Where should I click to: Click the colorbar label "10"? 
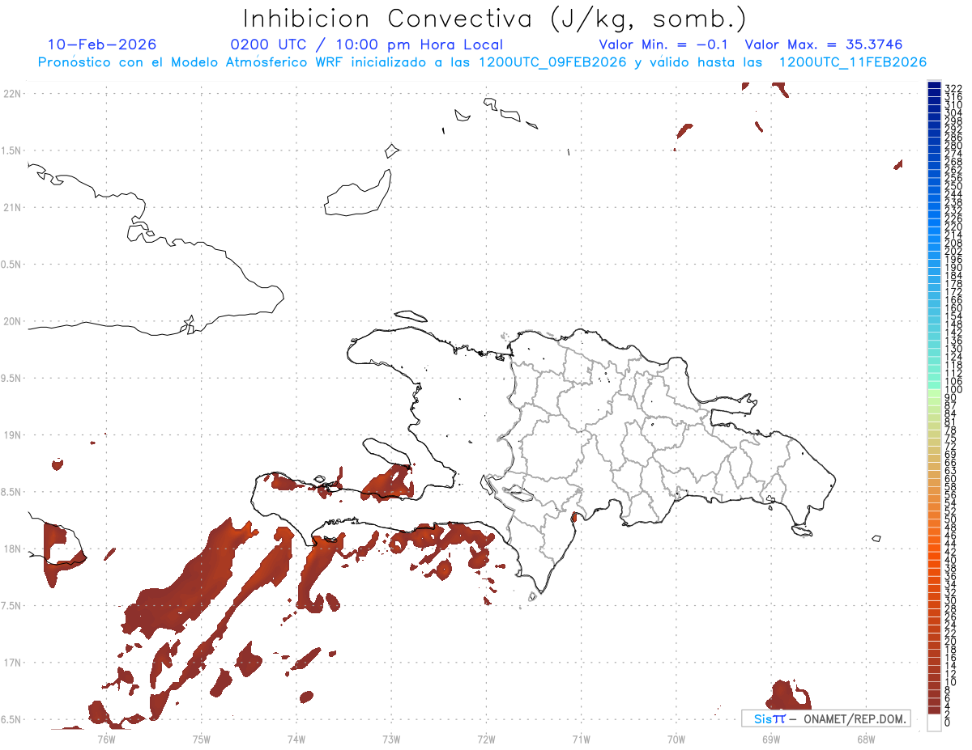point(951,682)
